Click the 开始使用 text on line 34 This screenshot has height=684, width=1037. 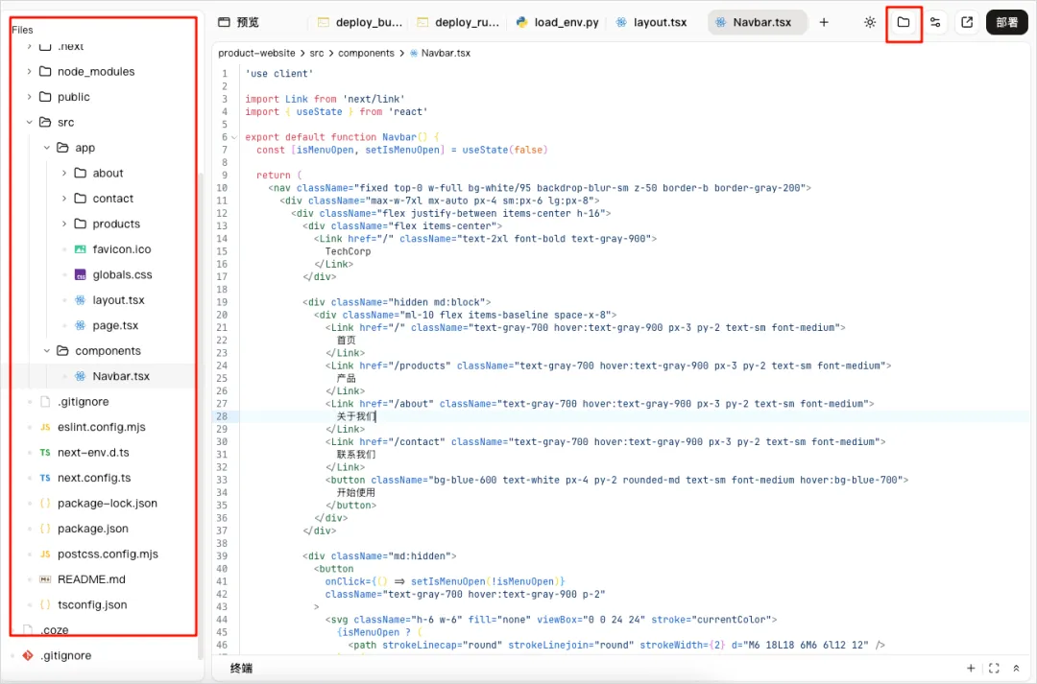(356, 492)
